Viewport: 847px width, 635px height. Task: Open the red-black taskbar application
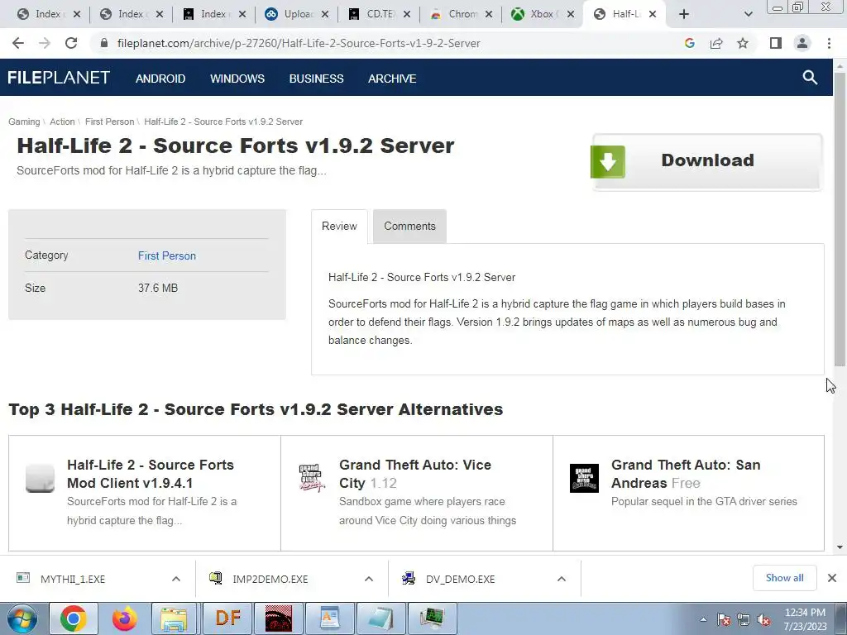pos(279,618)
